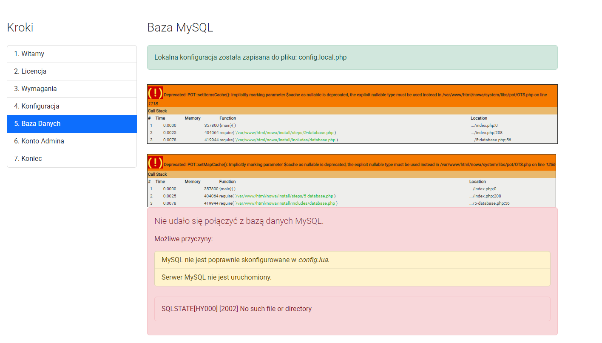The image size is (602, 343).
Task: Go to step '6. Konto Admina'
Action: [x=72, y=141]
